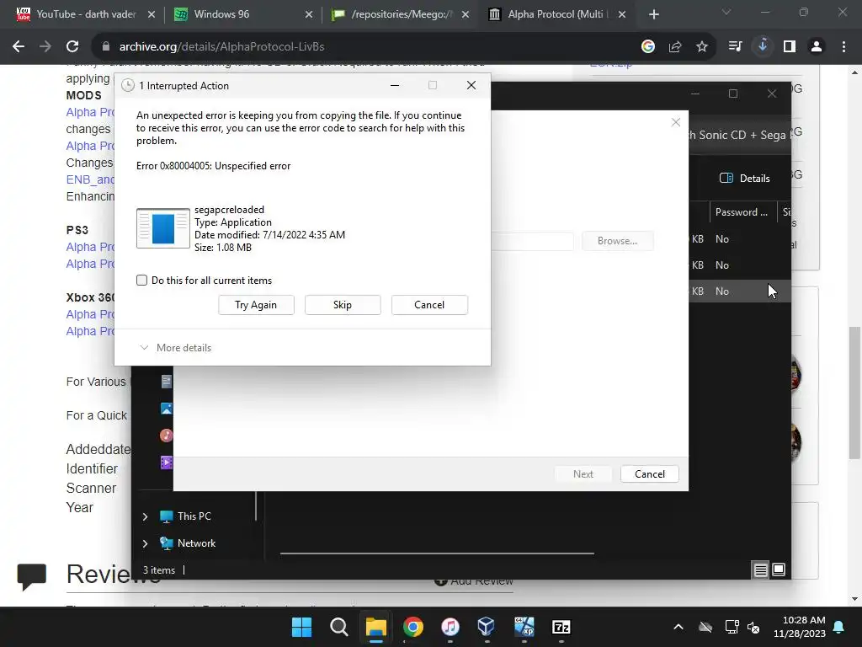862x647 pixels.
Task: Open iTunes taskbar icon
Action: pyautogui.click(x=450, y=627)
